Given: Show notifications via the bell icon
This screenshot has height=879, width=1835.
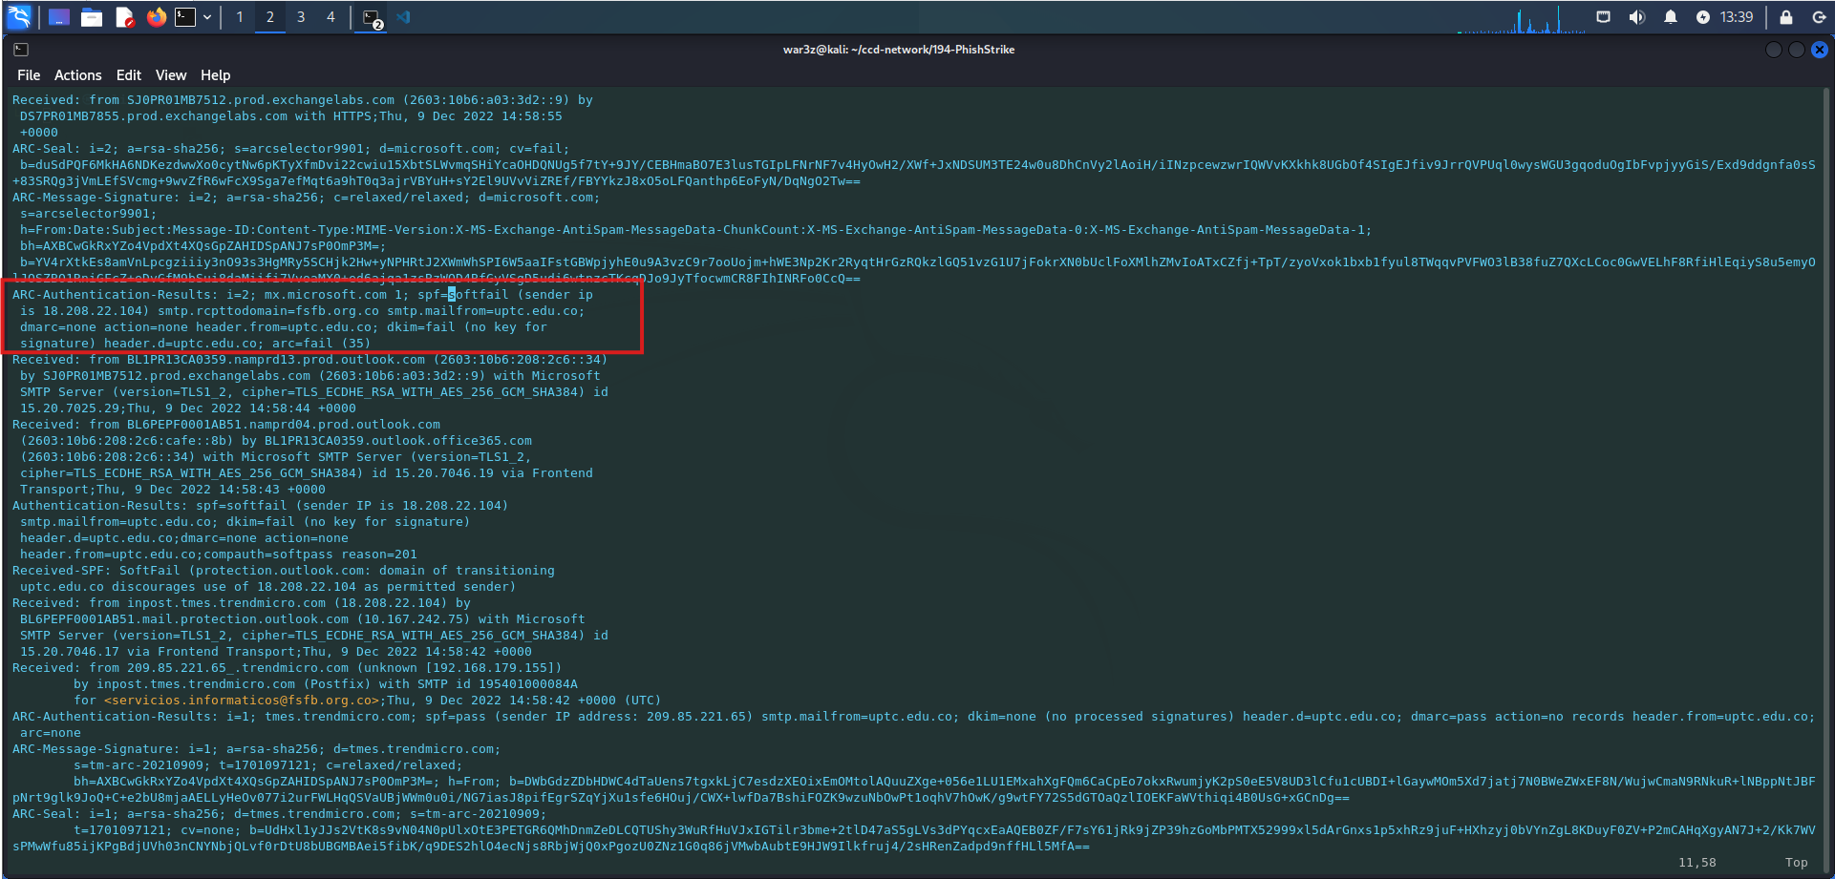Looking at the screenshot, I should pyautogui.click(x=1671, y=17).
